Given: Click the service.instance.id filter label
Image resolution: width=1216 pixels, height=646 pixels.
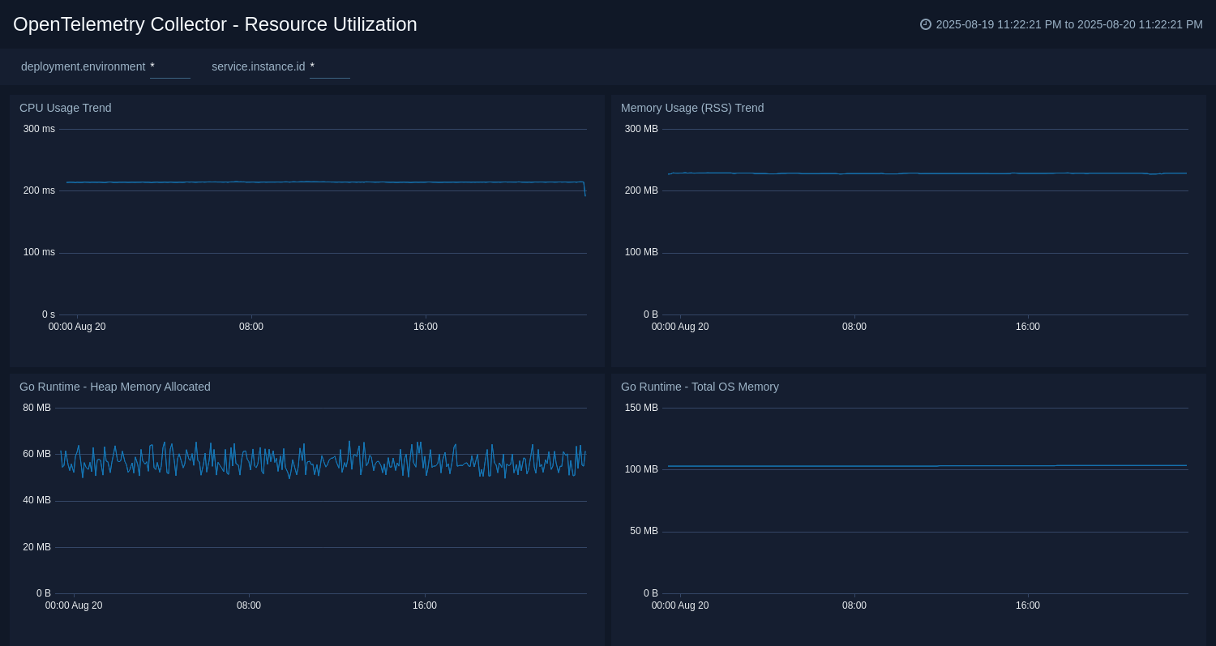Looking at the screenshot, I should point(258,66).
